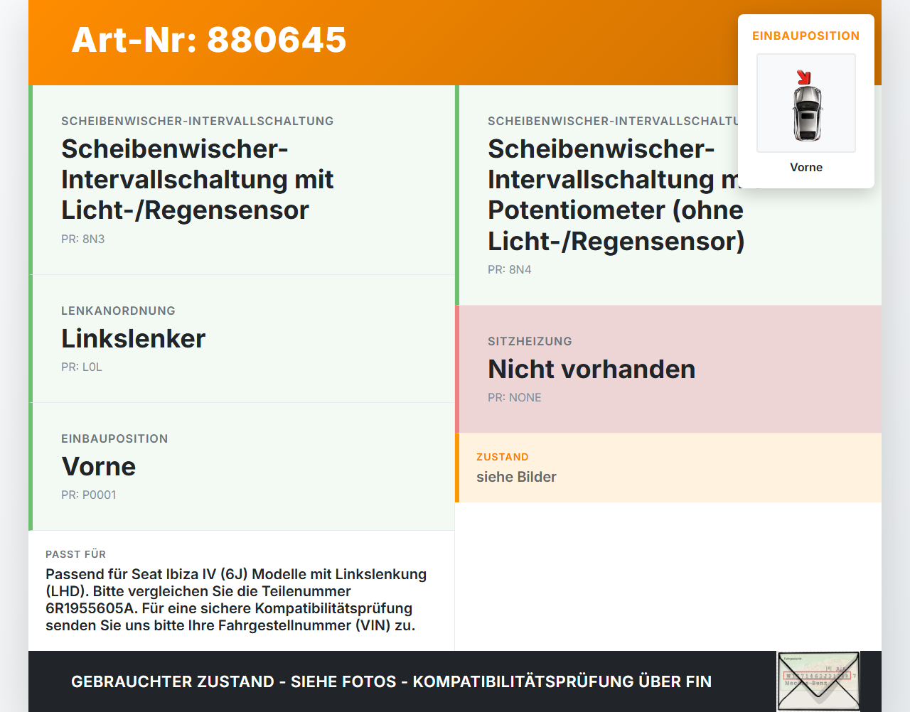Click the 'GEBRAUCHTER ZUSTAND - SIEHE FOTOS' footer banner
Viewport: 910px width, 712px height.
[x=391, y=681]
